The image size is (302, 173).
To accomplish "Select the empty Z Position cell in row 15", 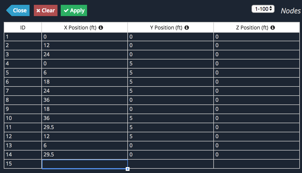I will [x=257, y=164].
